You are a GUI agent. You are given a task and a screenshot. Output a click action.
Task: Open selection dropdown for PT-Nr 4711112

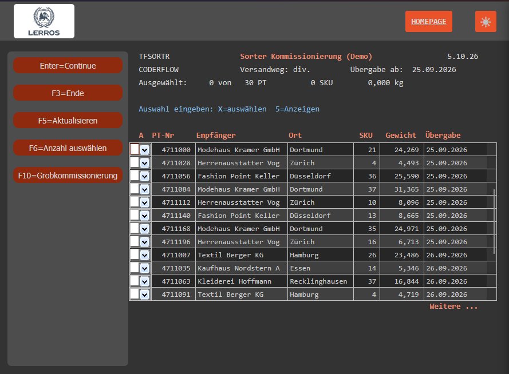[144, 202]
